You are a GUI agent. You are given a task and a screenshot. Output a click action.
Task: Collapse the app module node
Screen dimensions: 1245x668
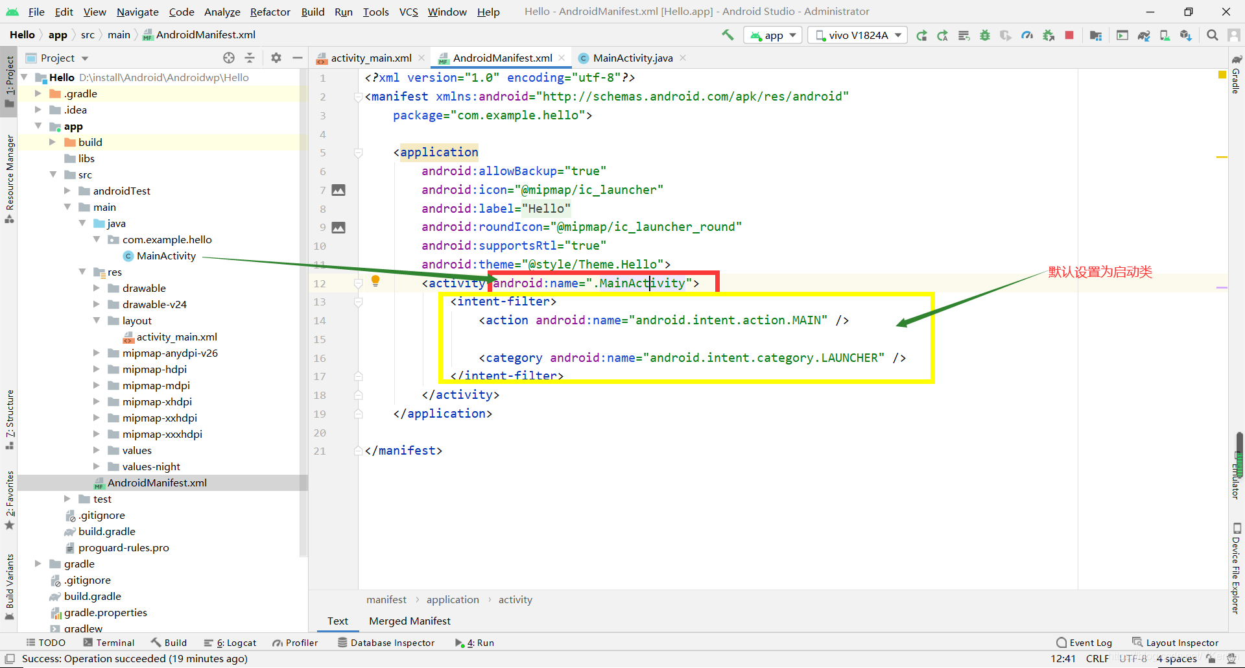tap(38, 126)
